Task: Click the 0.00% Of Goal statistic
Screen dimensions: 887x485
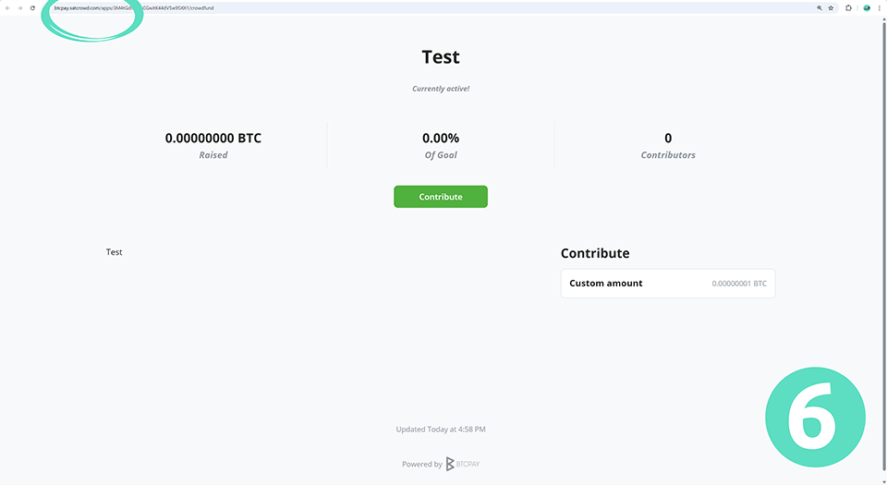Action: coord(441,138)
